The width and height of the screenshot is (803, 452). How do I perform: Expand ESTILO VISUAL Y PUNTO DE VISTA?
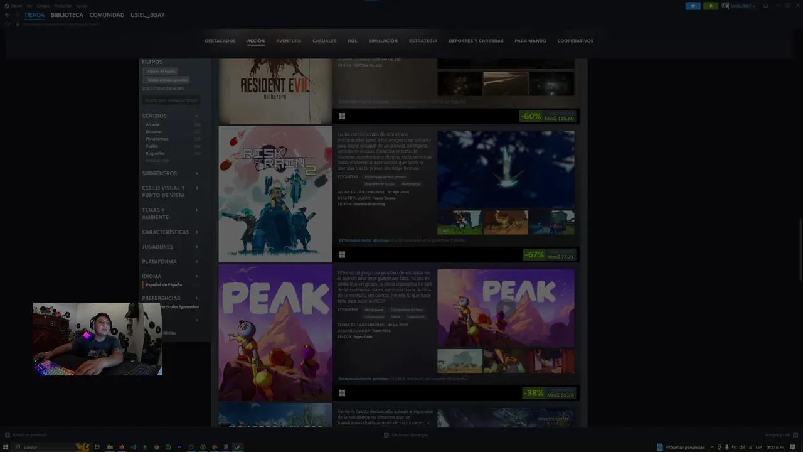click(x=171, y=191)
